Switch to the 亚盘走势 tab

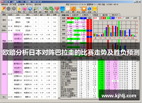75,15
